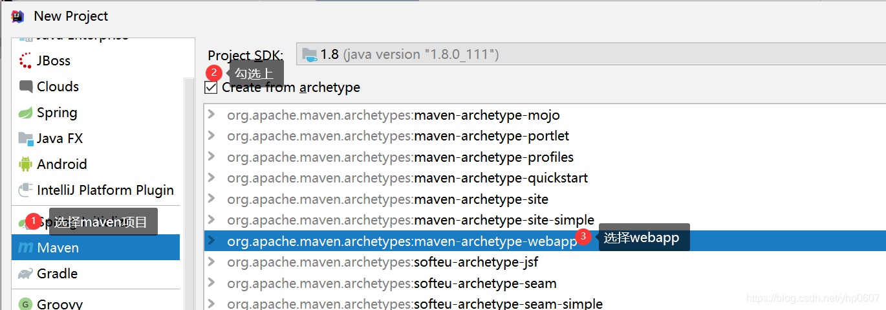The height and width of the screenshot is (310, 886).
Task: Click the Groovy icon in the sidebar
Action: pos(26,304)
